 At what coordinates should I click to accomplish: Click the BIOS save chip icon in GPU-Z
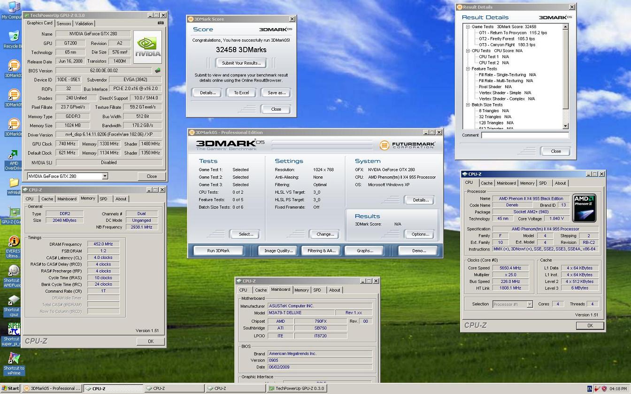(x=158, y=70)
